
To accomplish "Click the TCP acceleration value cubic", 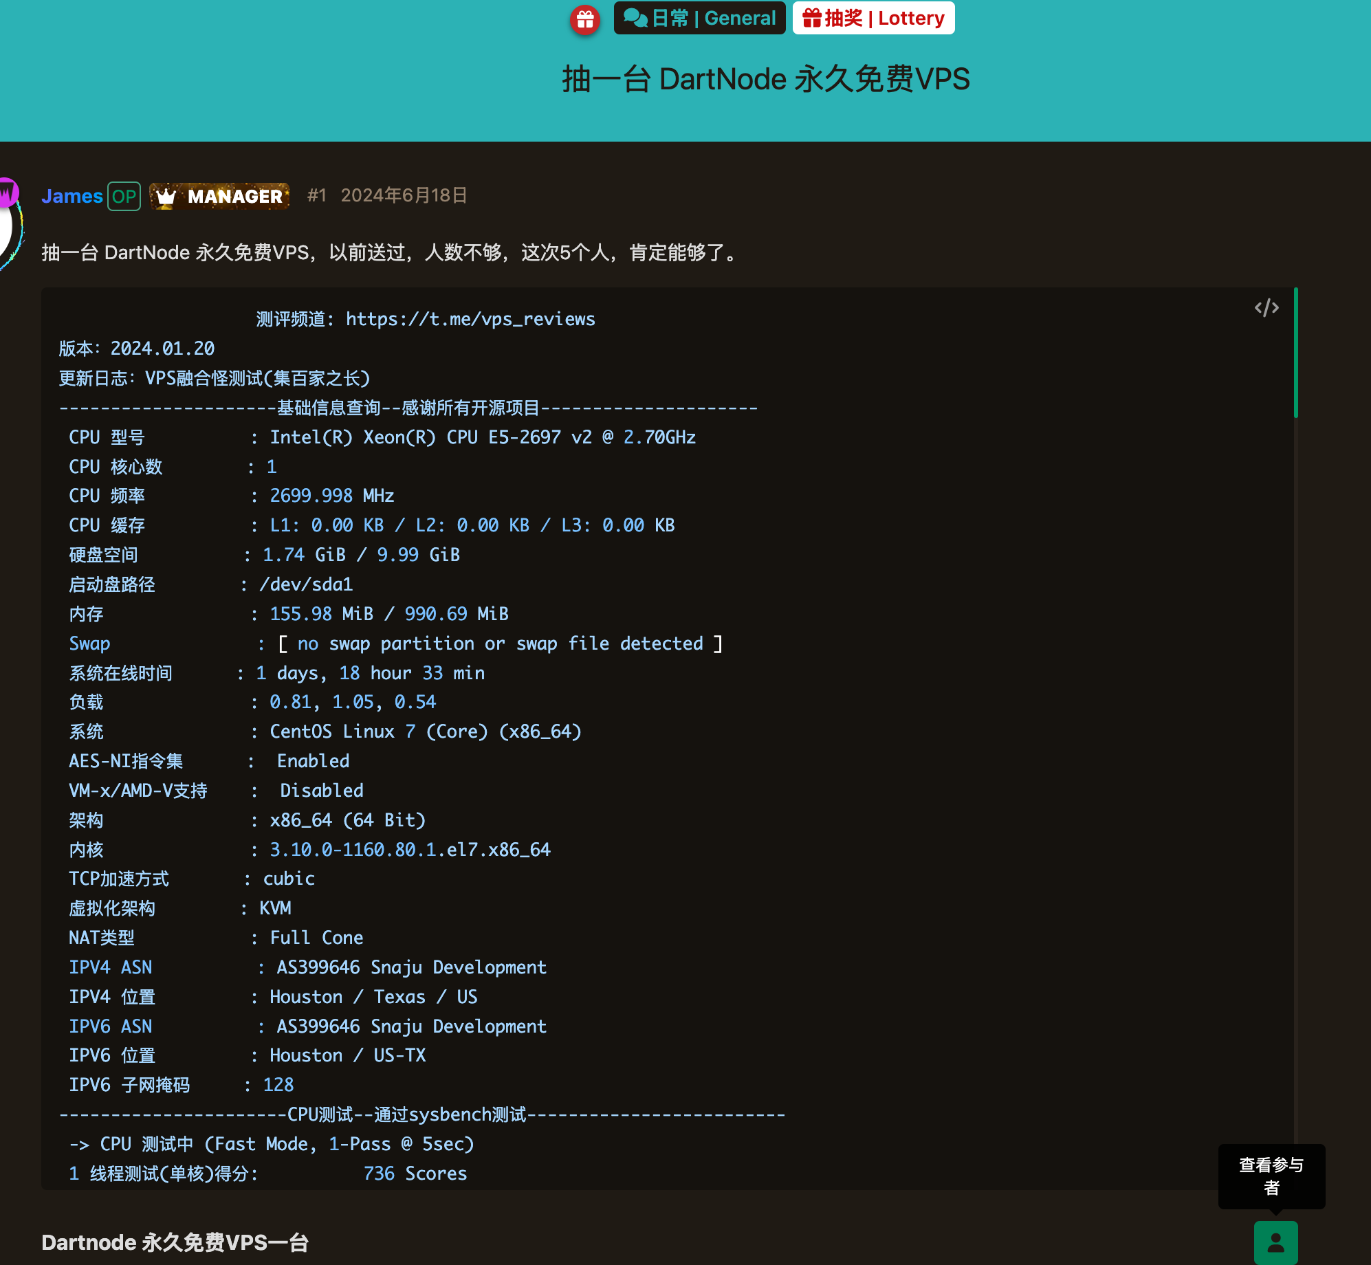I will coord(289,879).
